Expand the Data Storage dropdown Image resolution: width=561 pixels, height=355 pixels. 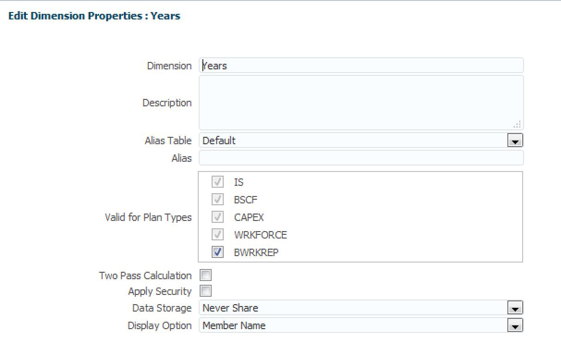pyautogui.click(x=515, y=308)
